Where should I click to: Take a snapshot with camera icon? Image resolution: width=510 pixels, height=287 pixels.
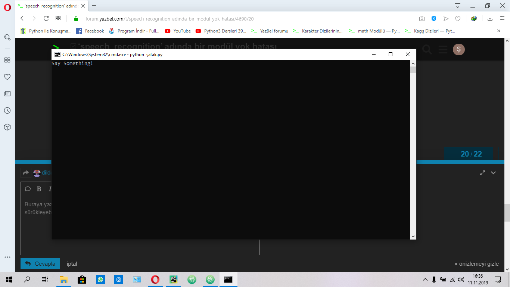[422, 18]
